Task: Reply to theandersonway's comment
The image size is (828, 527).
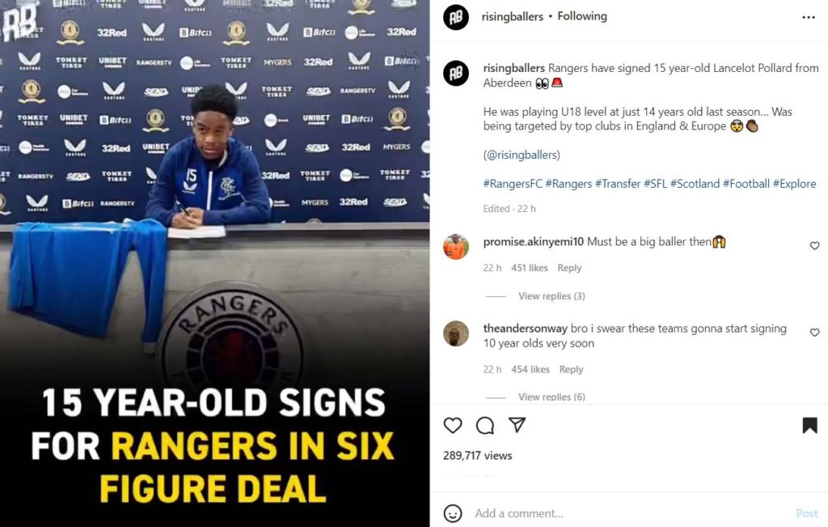Action: (x=571, y=369)
